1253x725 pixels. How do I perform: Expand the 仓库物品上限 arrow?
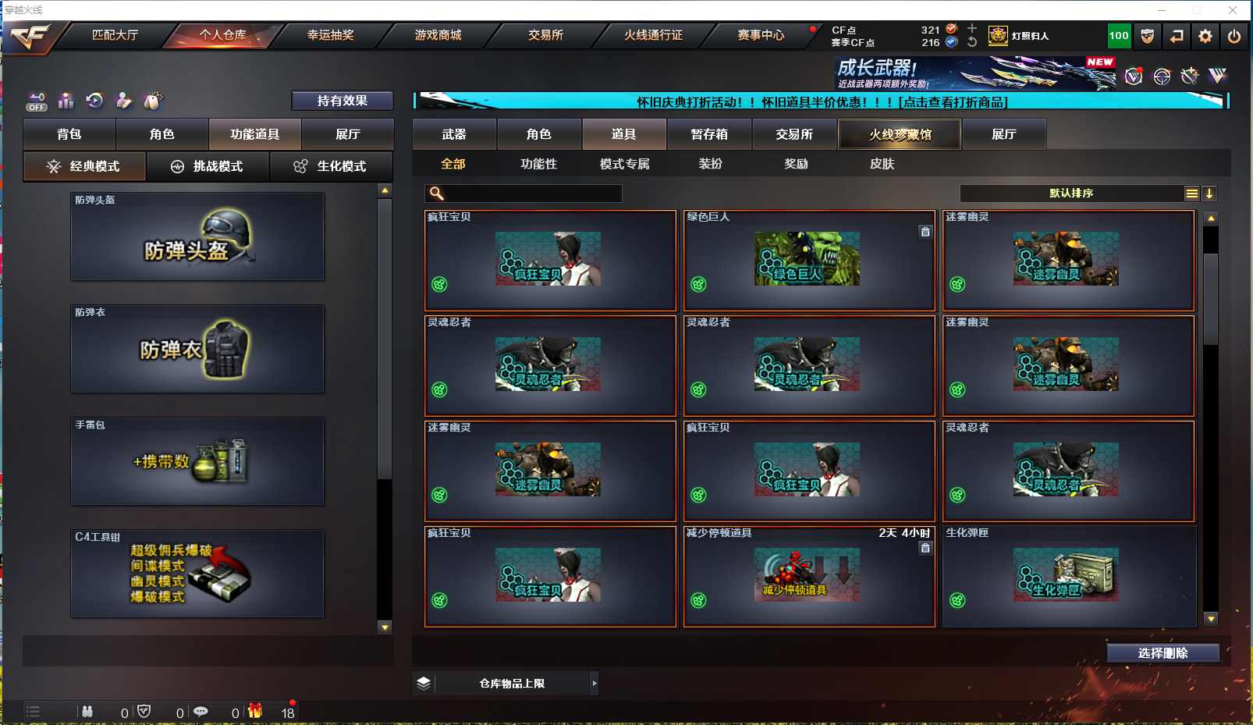tap(595, 684)
